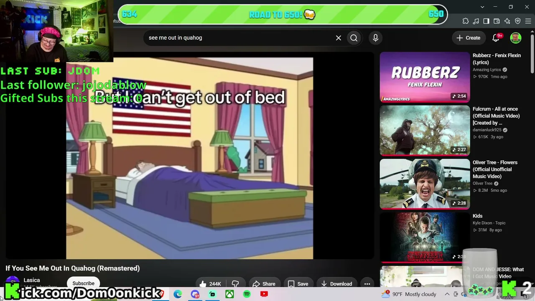Open the VPN shield icon

(x=518, y=21)
